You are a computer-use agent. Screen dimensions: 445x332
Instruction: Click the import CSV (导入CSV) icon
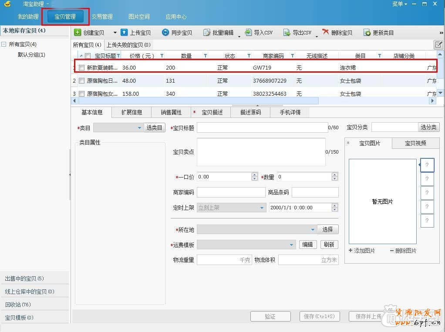248,33
